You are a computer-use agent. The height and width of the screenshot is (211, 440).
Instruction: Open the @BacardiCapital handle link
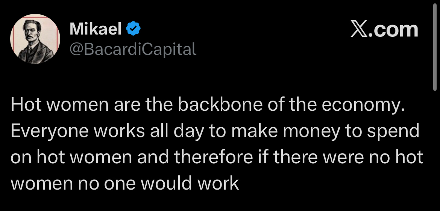(x=133, y=49)
